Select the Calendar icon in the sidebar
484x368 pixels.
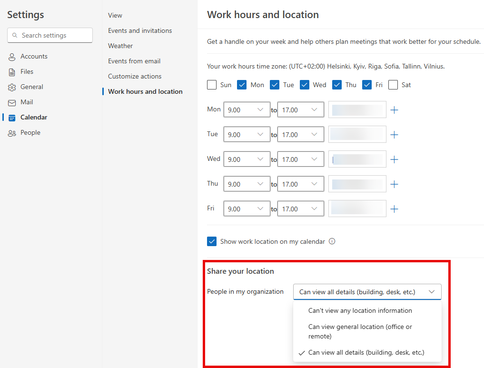tap(11, 117)
